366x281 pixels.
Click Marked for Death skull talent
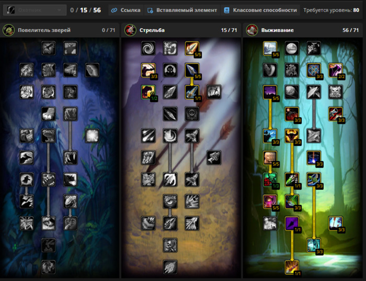pos(170,245)
